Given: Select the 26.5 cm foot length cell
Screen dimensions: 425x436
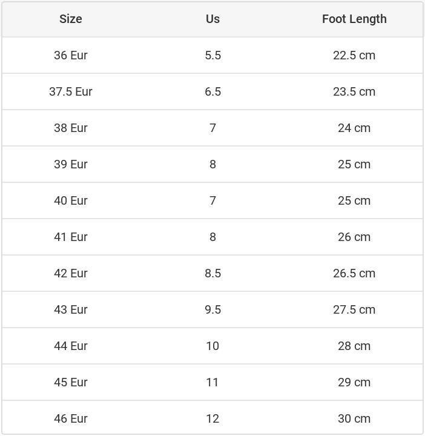Looking at the screenshot, I should 354,273.
